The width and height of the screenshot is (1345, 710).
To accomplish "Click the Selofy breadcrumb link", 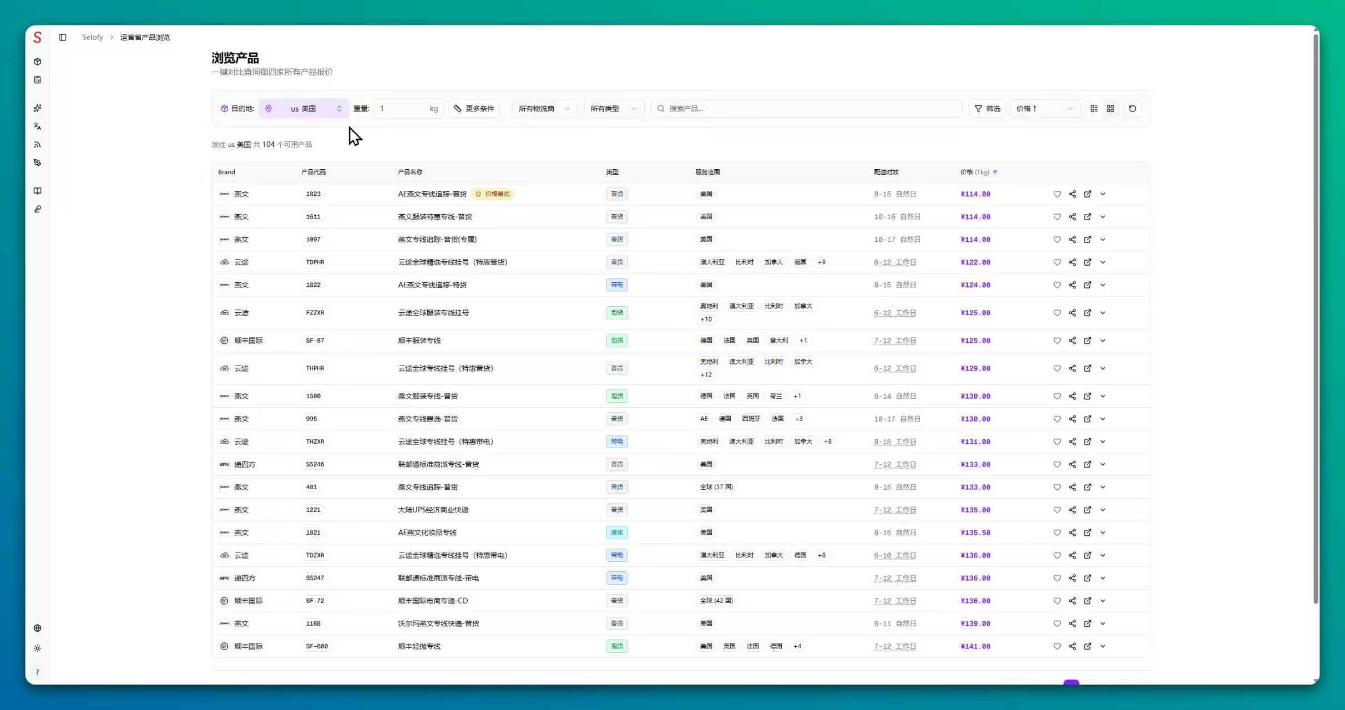I will click(92, 37).
